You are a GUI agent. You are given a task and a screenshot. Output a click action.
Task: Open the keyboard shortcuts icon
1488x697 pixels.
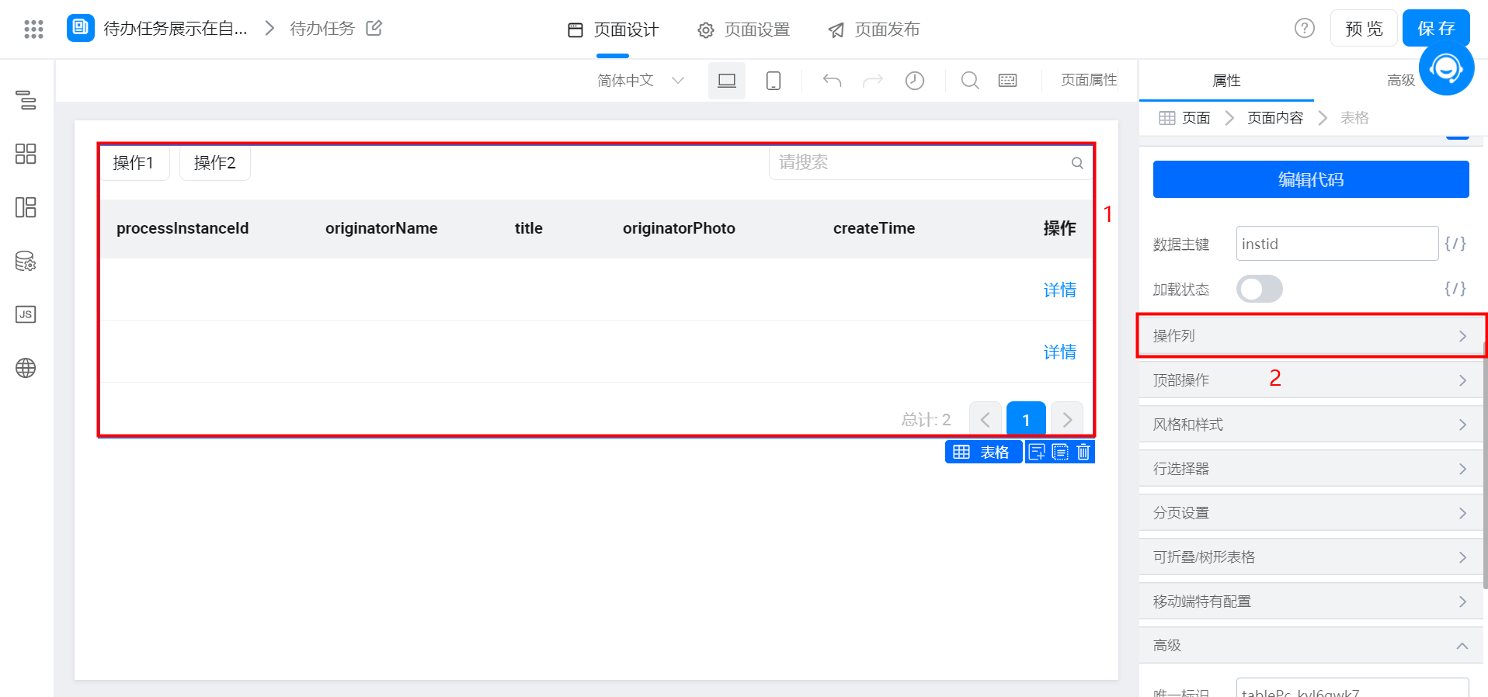click(x=1008, y=81)
